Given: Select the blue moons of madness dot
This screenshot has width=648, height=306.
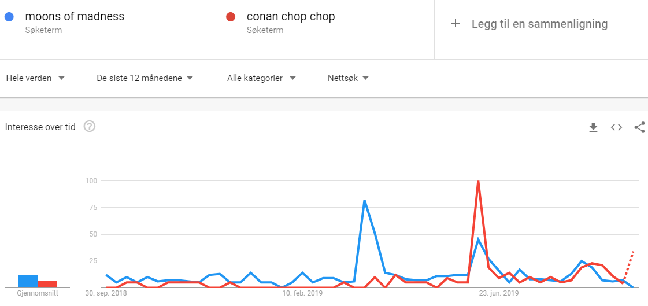Looking at the screenshot, I should click(9, 17).
